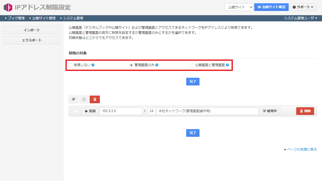Click the 公開サイト確認 button
Screen dimensions: 322x181
tap(271, 7)
